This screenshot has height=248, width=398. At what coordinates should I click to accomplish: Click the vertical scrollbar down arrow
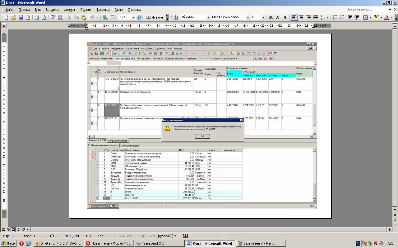[x=395, y=210]
